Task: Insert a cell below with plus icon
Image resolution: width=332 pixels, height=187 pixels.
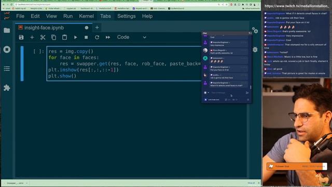Action: pos(32,37)
